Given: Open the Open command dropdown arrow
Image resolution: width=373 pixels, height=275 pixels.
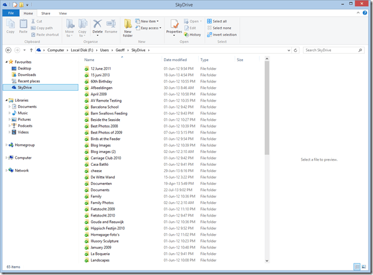Looking at the screenshot, I should point(201,21).
